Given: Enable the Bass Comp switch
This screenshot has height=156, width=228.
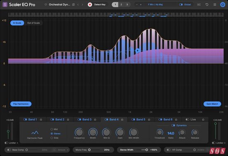Looking at the screenshot, I should pyautogui.click(x=9, y=150).
